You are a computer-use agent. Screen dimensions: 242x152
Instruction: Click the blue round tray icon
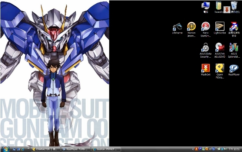[213, 149]
